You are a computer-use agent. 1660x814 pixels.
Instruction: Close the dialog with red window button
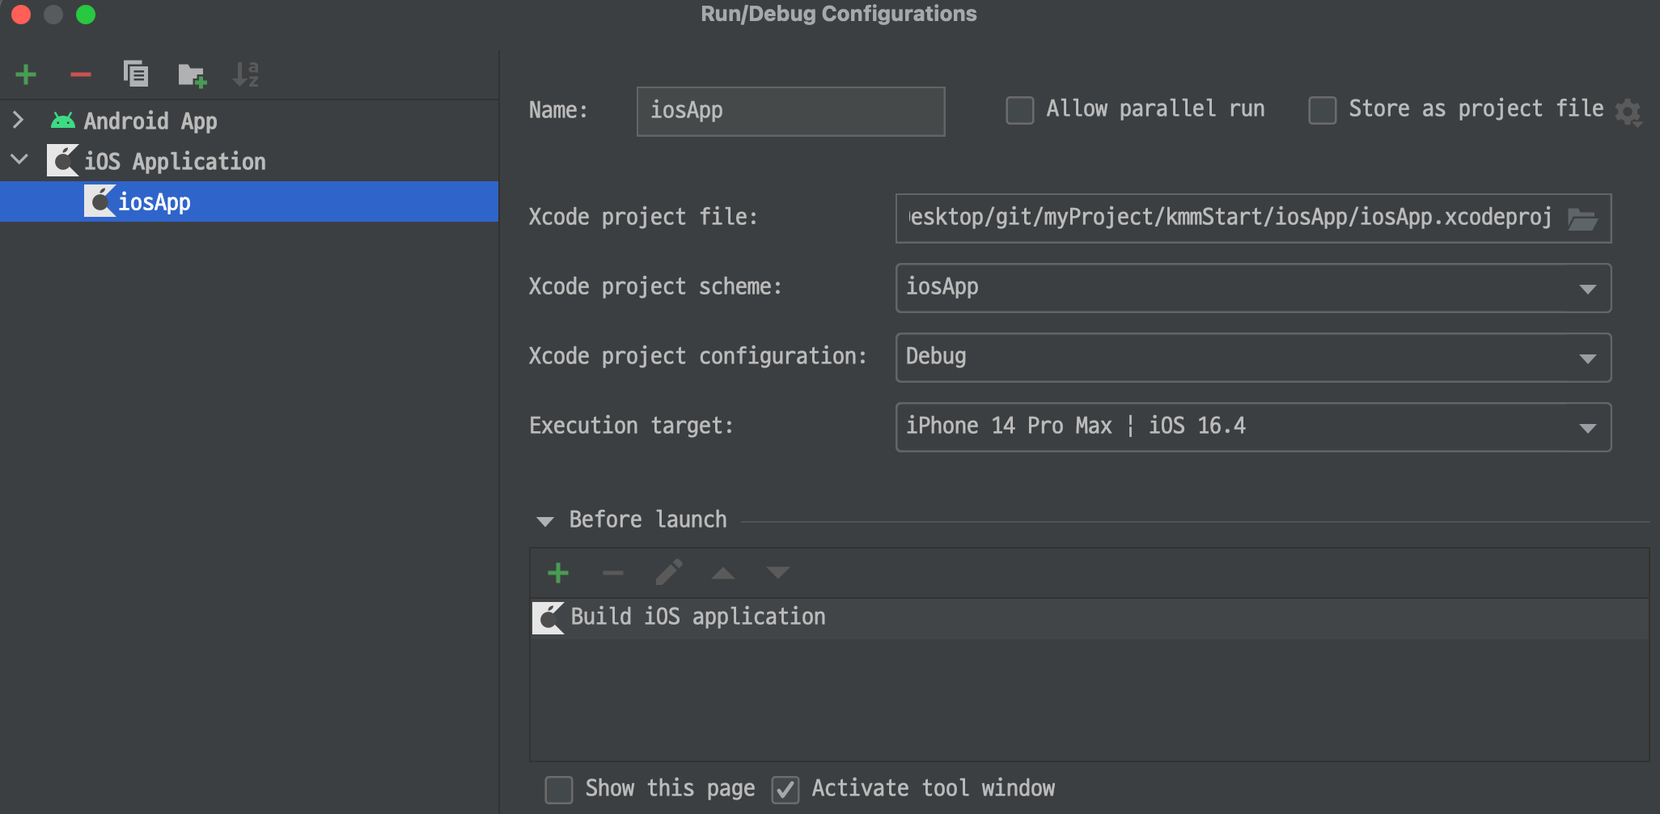[19, 14]
